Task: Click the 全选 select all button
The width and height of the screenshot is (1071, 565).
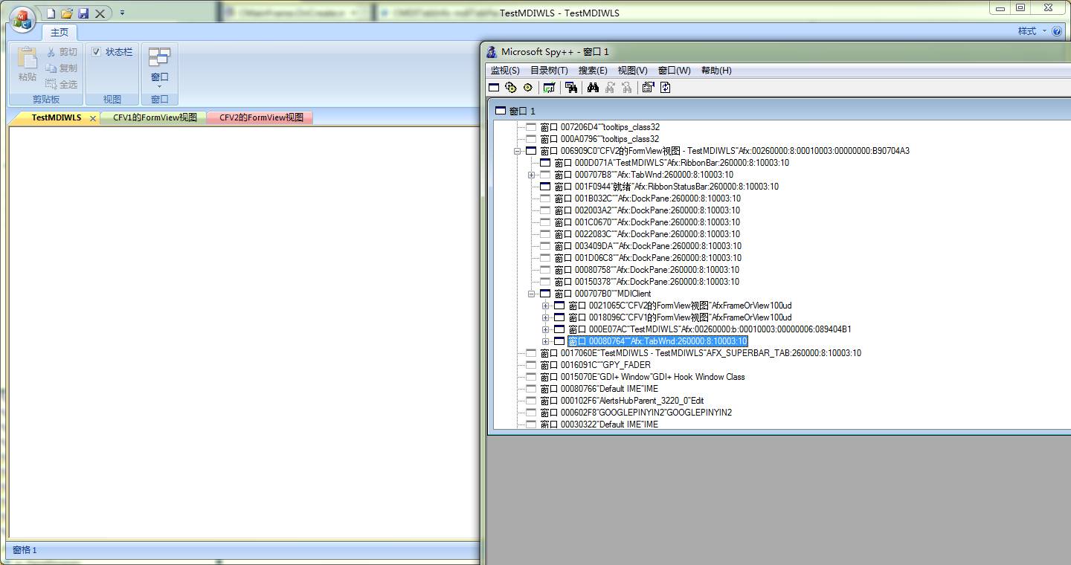Action: pyautogui.click(x=62, y=85)
